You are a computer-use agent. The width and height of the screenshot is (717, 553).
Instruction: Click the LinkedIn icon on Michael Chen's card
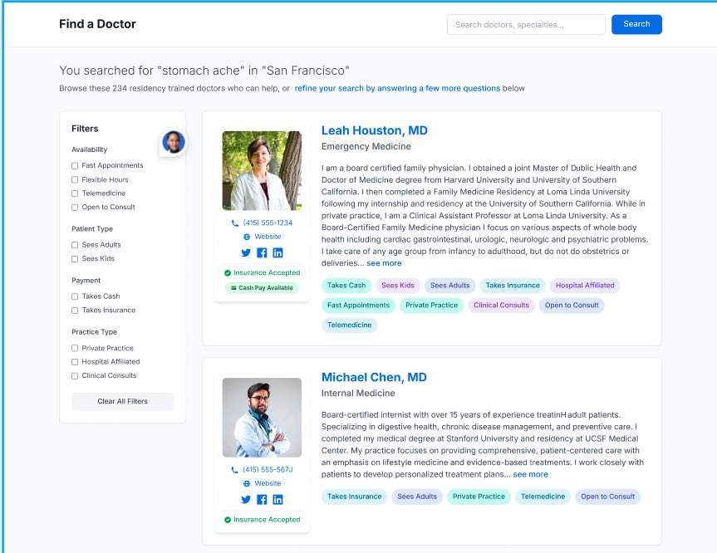tap(277, 499)
